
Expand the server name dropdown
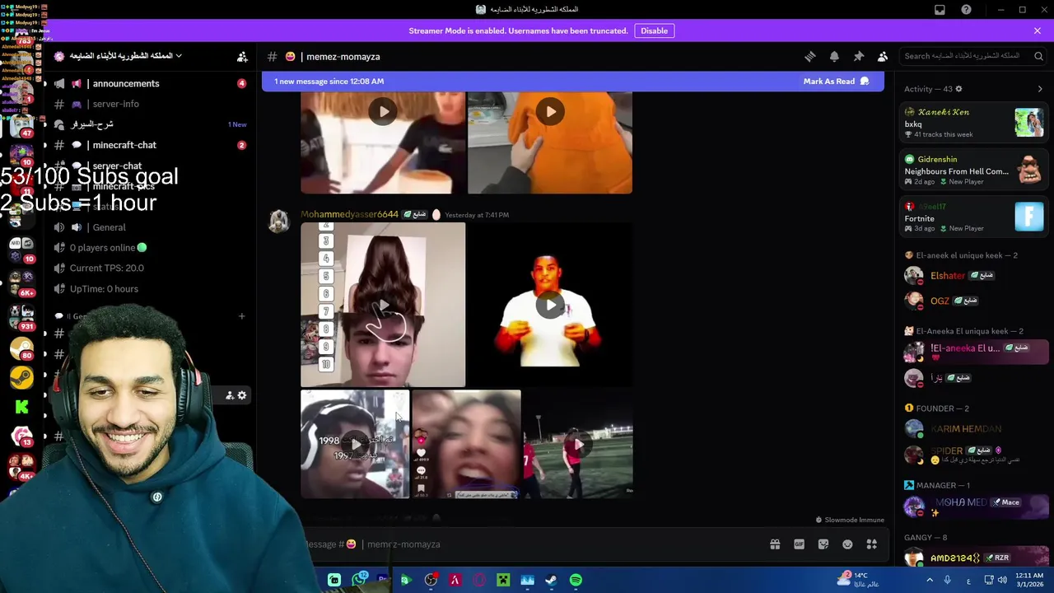(178, 56)
